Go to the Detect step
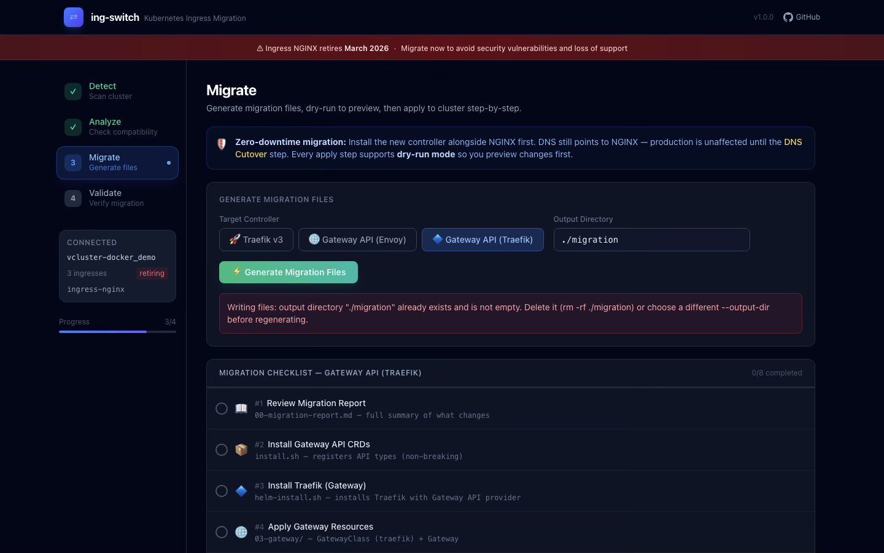 coord(117,92)
